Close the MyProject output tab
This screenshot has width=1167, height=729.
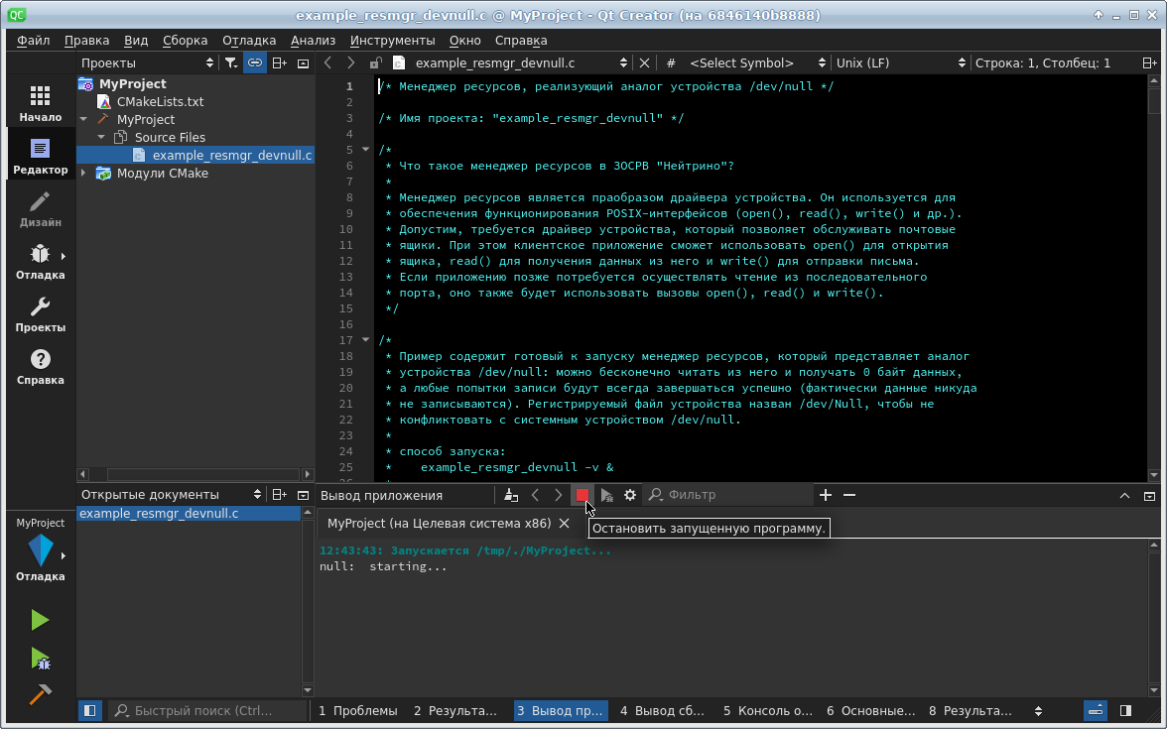(564, 523)
